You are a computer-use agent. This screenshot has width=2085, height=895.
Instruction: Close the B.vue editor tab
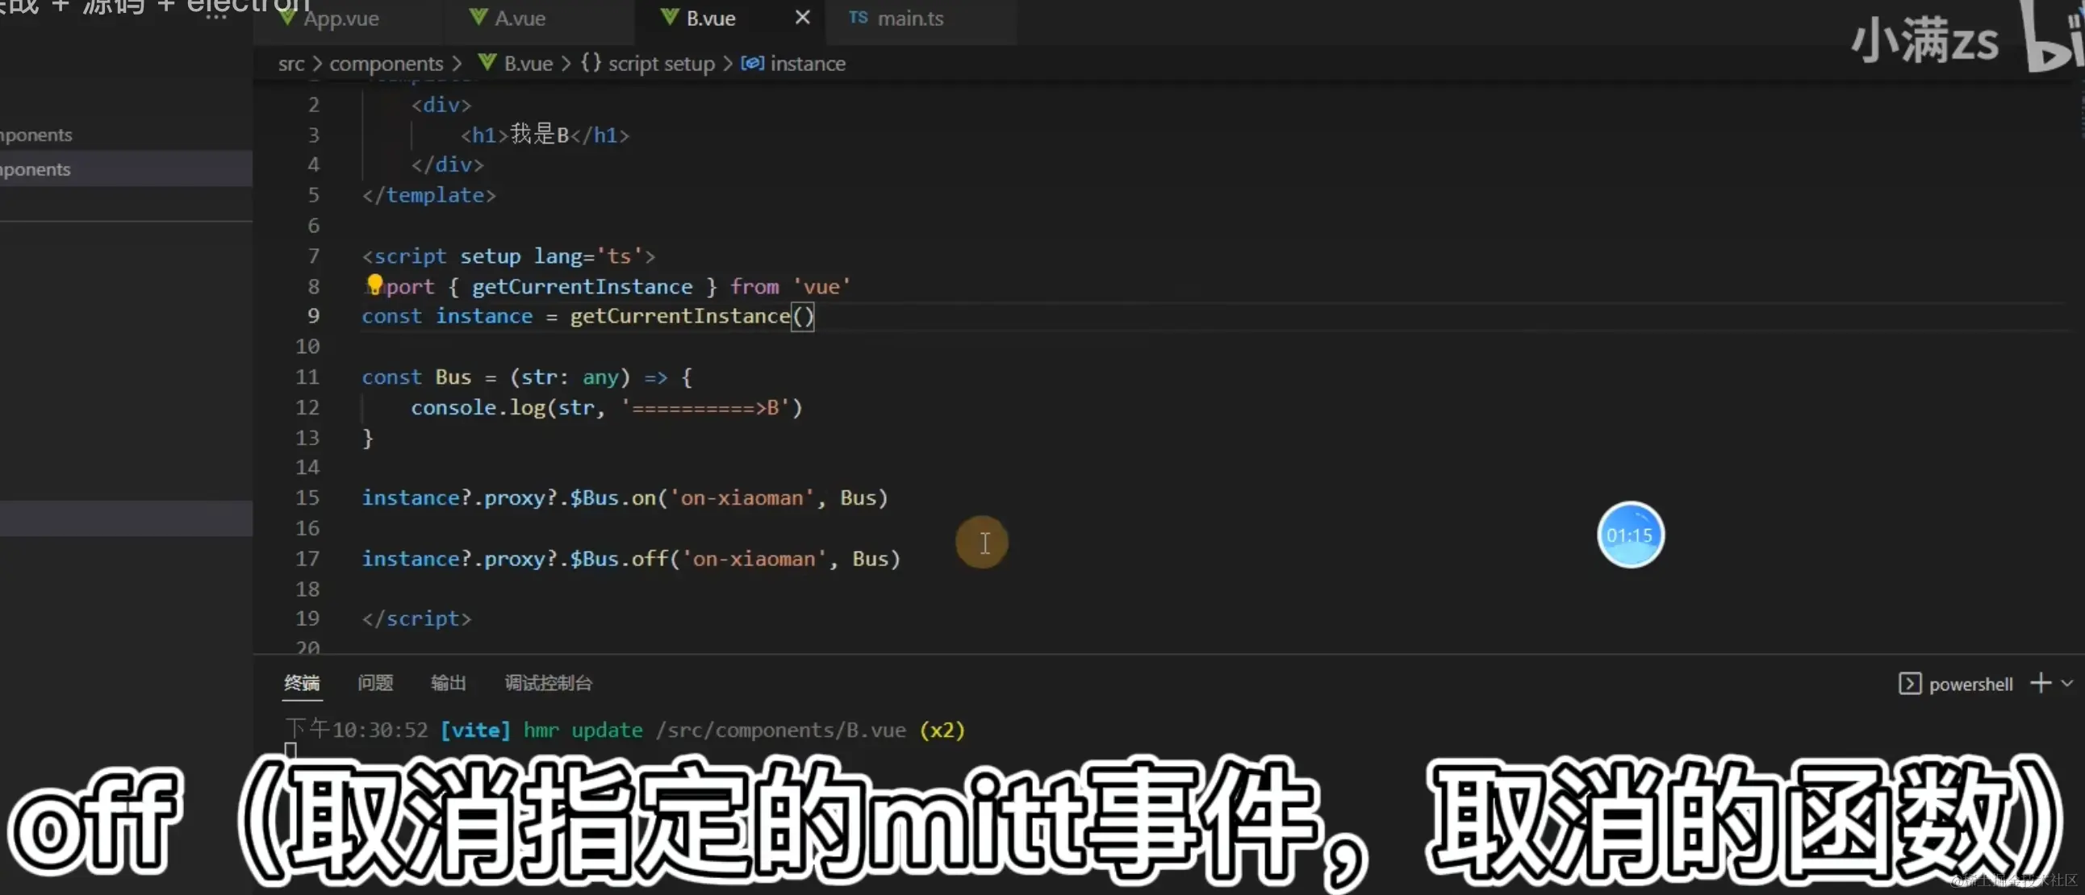point(801,17)
